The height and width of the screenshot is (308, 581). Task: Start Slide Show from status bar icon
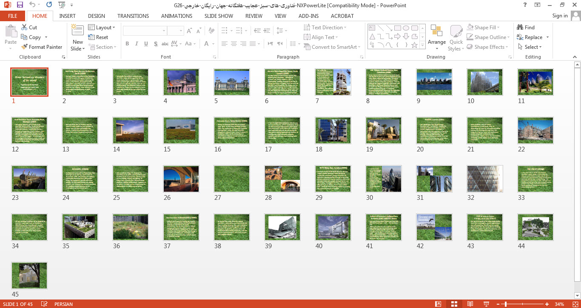[x=486, y=304]
